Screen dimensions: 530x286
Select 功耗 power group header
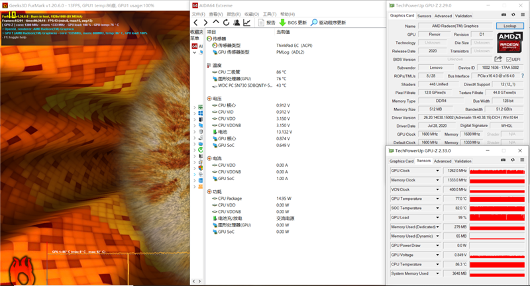pyautogui.click(x=214, y=192)
